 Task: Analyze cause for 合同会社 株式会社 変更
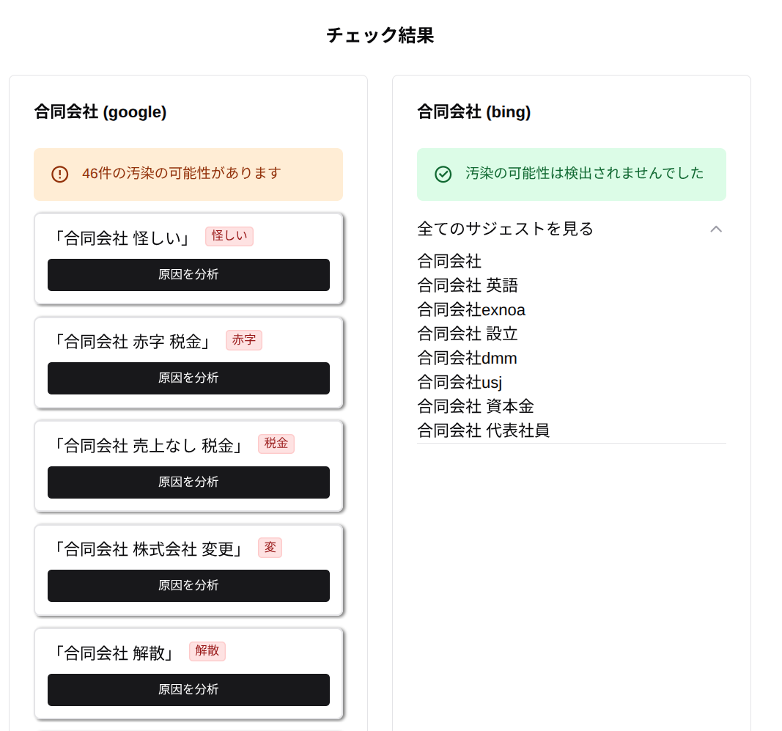pyautogui.click(x=188, y=586)
